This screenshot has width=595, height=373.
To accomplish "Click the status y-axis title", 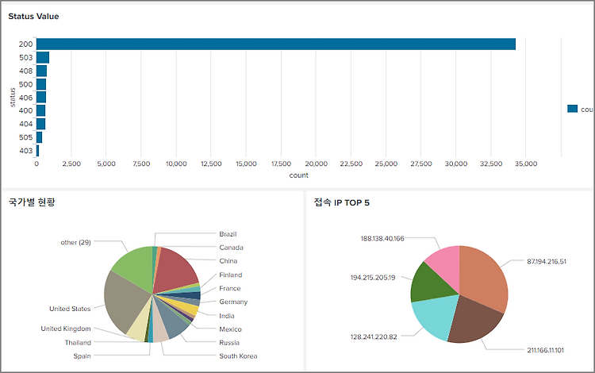I will click(13, 98).
